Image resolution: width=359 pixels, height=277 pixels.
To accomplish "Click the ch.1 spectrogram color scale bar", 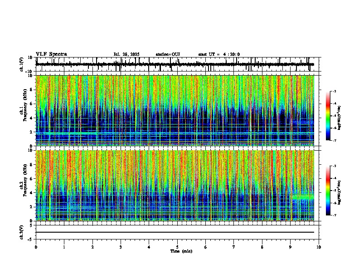I will coord(328,116).
